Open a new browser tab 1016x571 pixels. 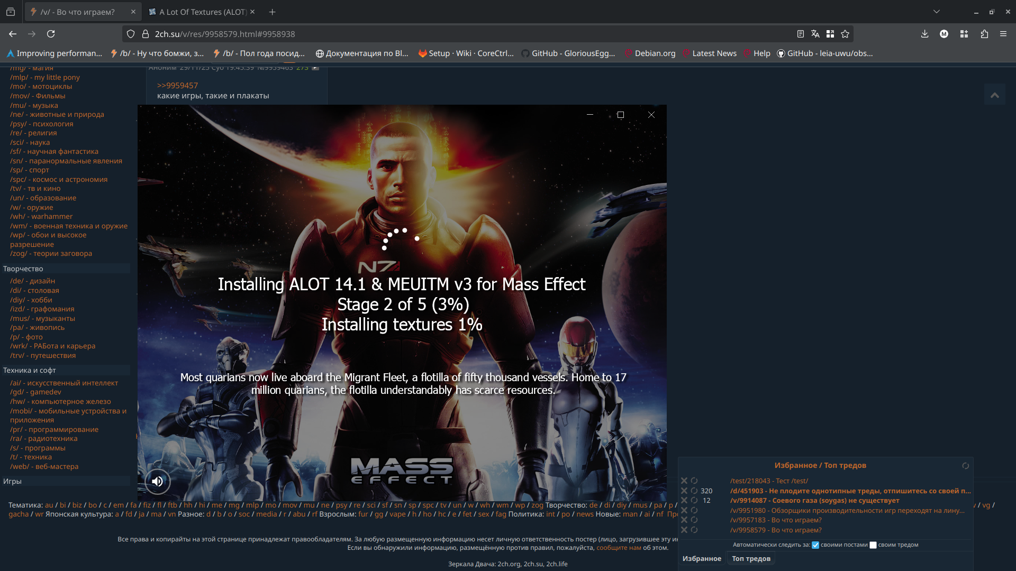point(272,12)
